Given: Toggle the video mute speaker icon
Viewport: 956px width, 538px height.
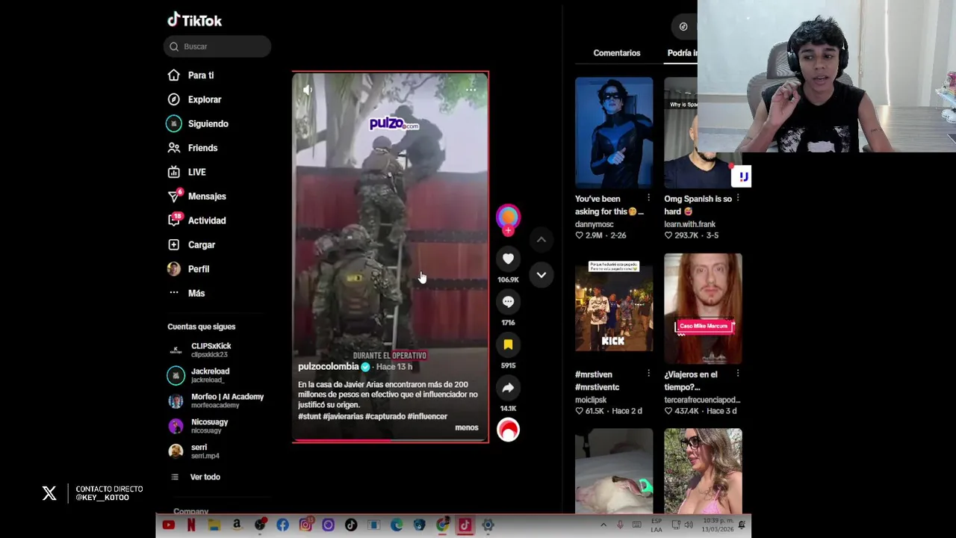Looking at the screenshot, I should coord(308,90).
